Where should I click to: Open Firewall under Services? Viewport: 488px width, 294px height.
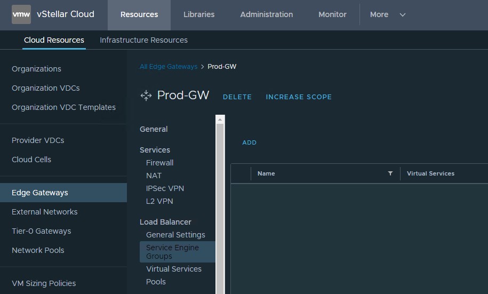point(159,163)
